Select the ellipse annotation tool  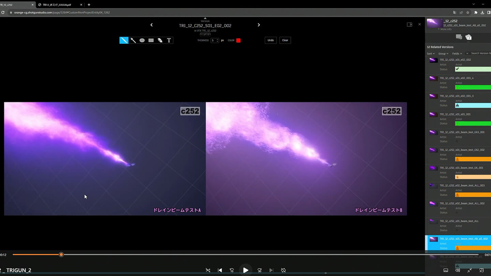click(142, 40)
